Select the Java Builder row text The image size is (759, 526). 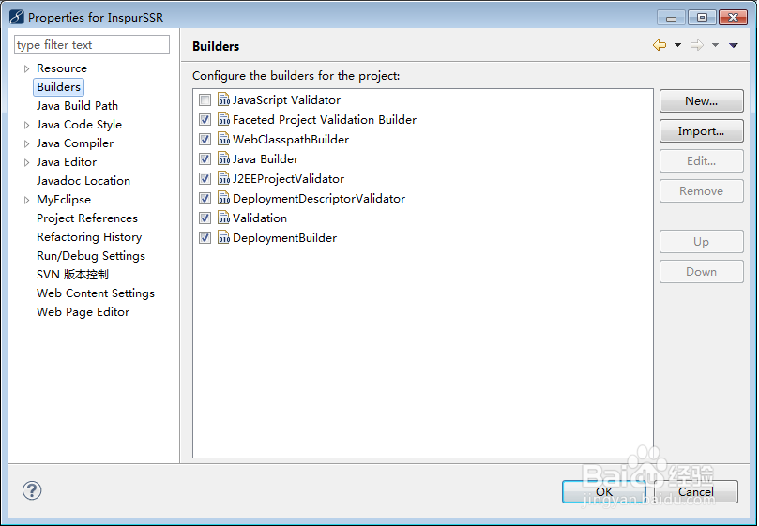click(266, 158)
